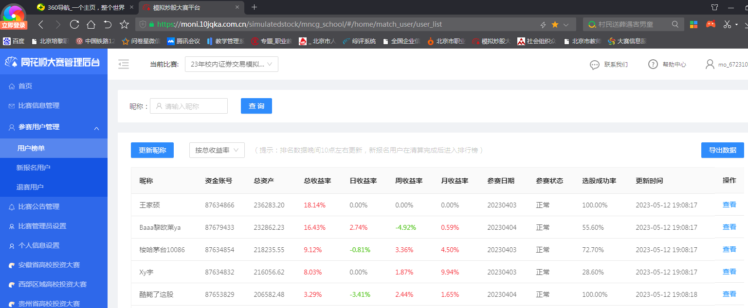
Task: Click the user avatar icon in header
Action: 710,64
